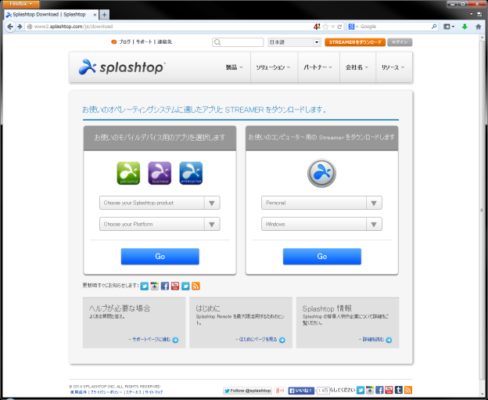Screen dimensions: 488x400
Task: Go to the Firefox home page icon
Action: click(479, 27)
